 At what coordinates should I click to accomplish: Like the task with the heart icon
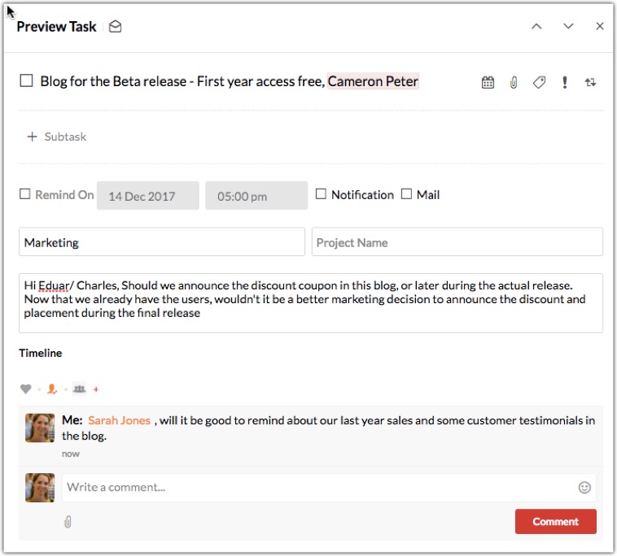coord(25,389)
